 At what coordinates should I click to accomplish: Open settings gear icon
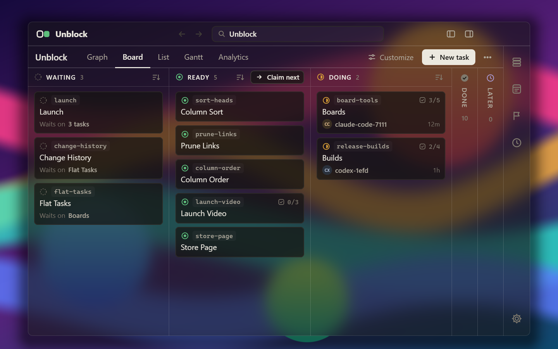point(517,319)
